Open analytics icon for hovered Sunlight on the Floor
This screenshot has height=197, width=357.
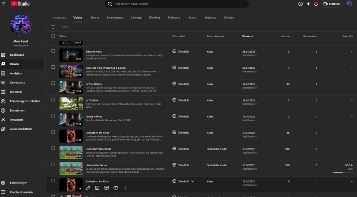point(97,188)
